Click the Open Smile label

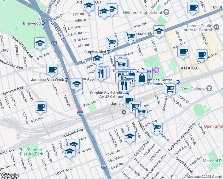pos(213,126)
